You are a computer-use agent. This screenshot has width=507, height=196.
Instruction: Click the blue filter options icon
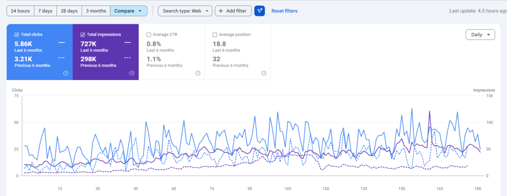[259, 11]
